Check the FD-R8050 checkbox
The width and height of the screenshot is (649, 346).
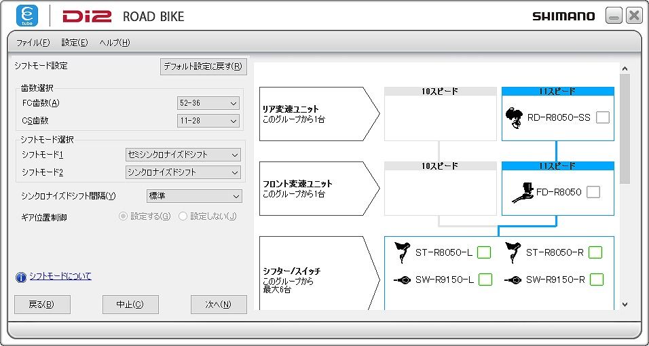coord(593,192)
